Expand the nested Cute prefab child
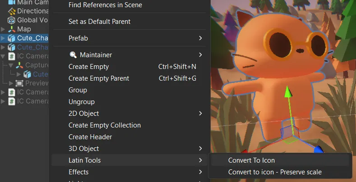356x182 pixels. (x=19, y=74)
